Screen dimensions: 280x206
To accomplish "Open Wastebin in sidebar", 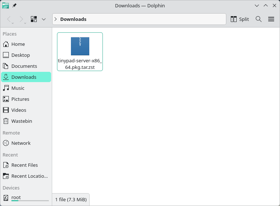I will [26, 121].
